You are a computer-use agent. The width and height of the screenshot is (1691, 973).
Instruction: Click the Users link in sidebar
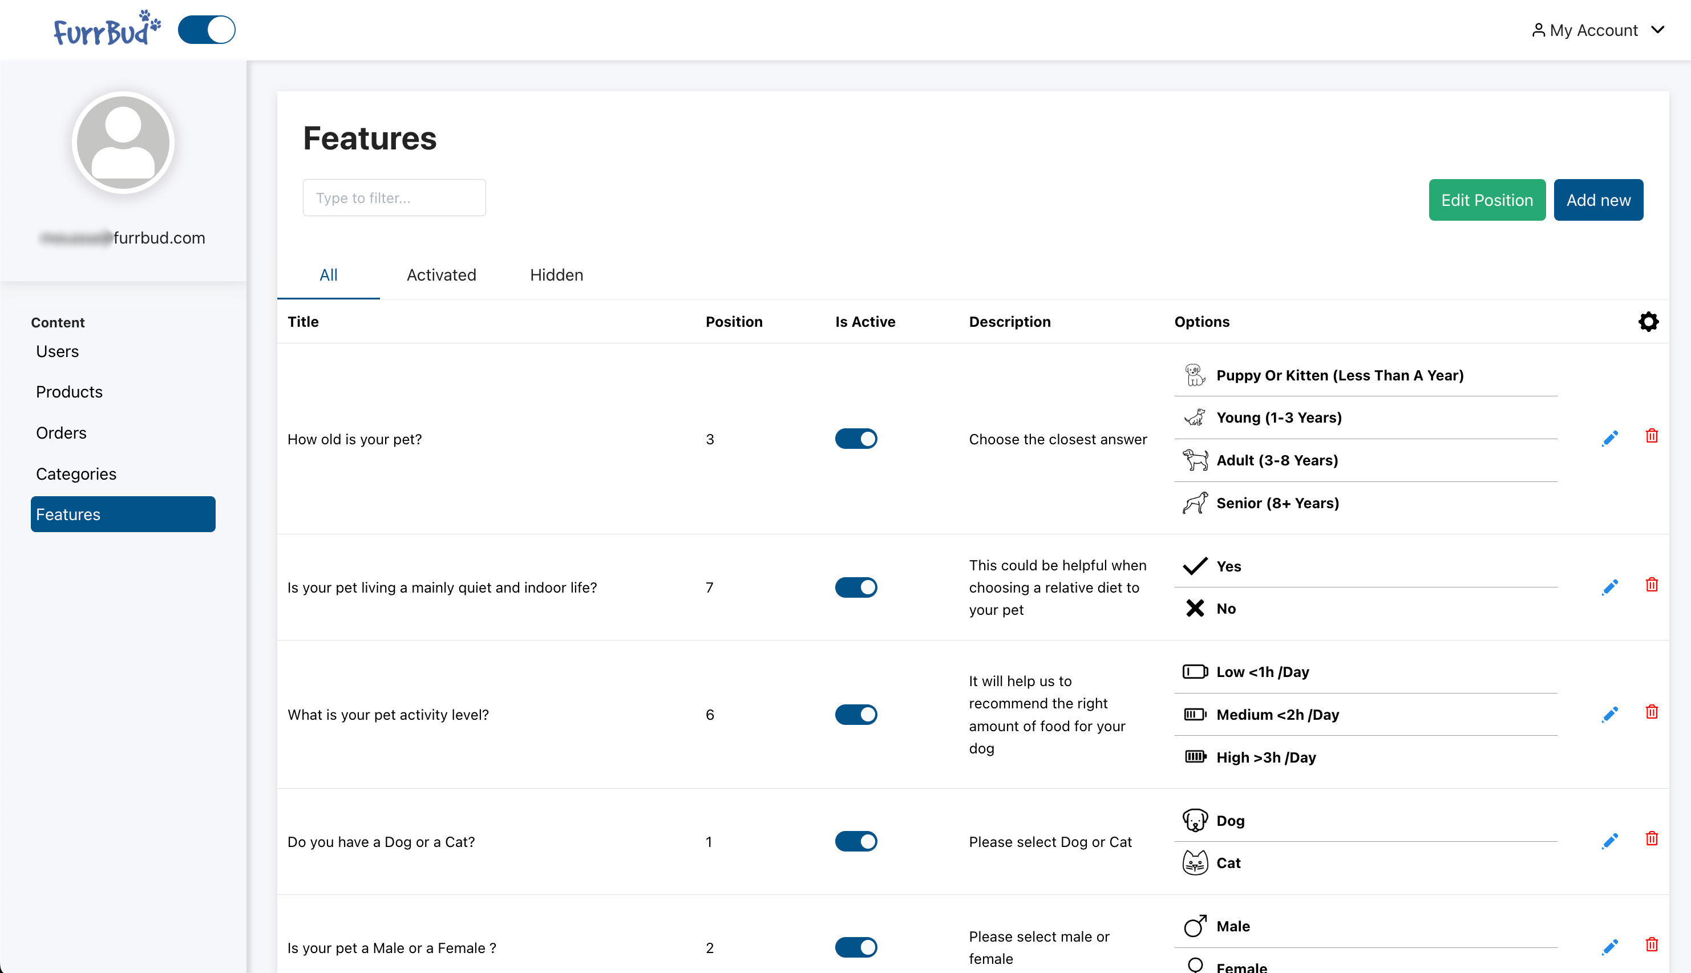click(58, 351)
